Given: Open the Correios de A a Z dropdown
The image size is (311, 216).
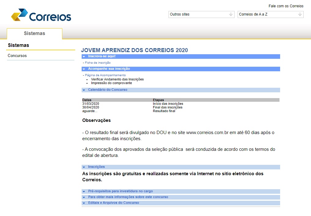Looking at the screenshot, I should [270, 14].
